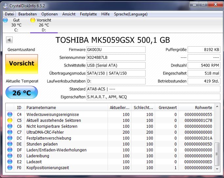Screen dimensions: 224x178
Task: Click blue status orb for E0 row
Action: (10, 156)
